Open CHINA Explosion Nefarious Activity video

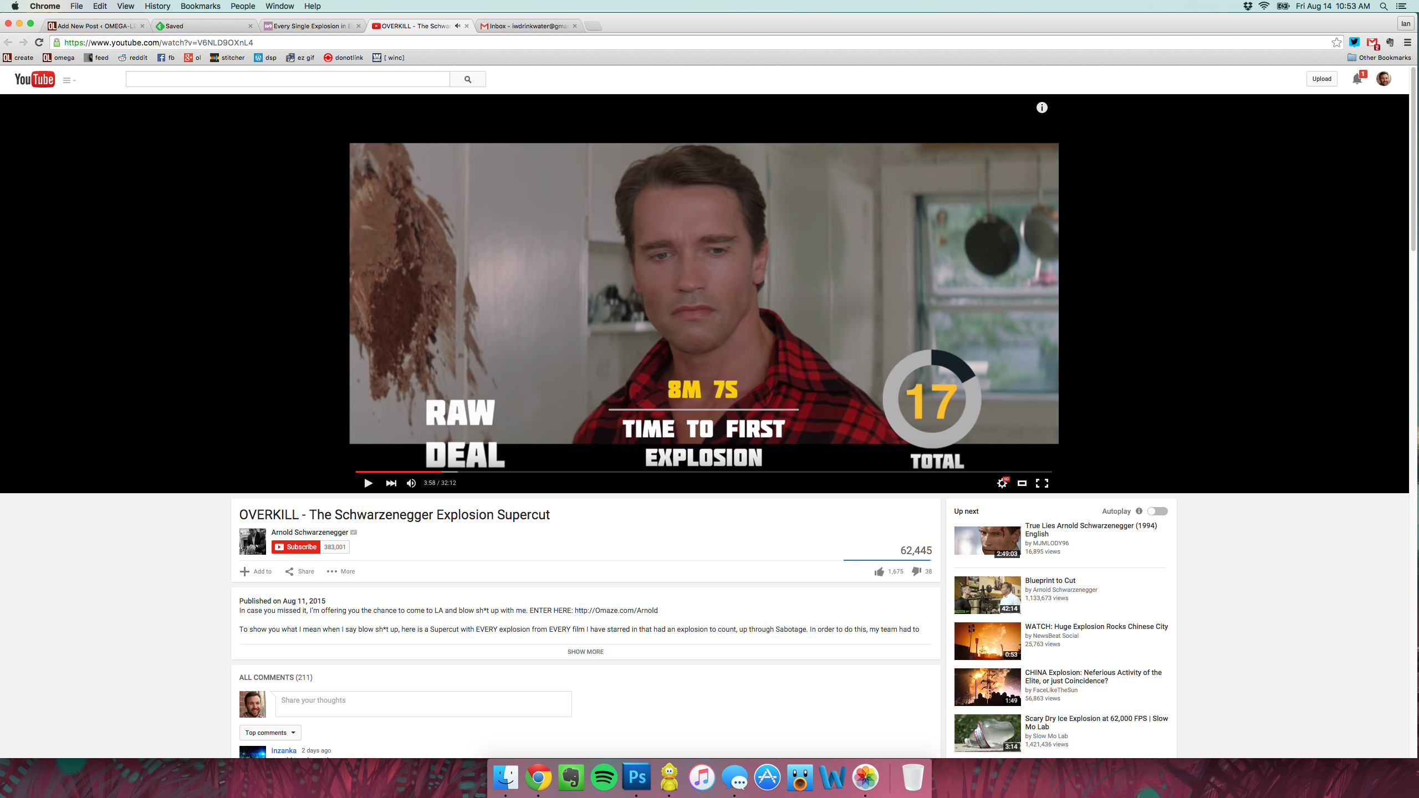1093,677
